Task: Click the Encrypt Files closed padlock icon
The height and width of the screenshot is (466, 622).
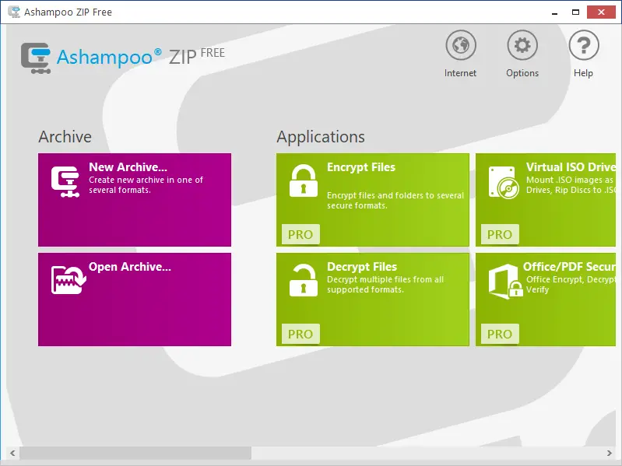Action: 304,180
